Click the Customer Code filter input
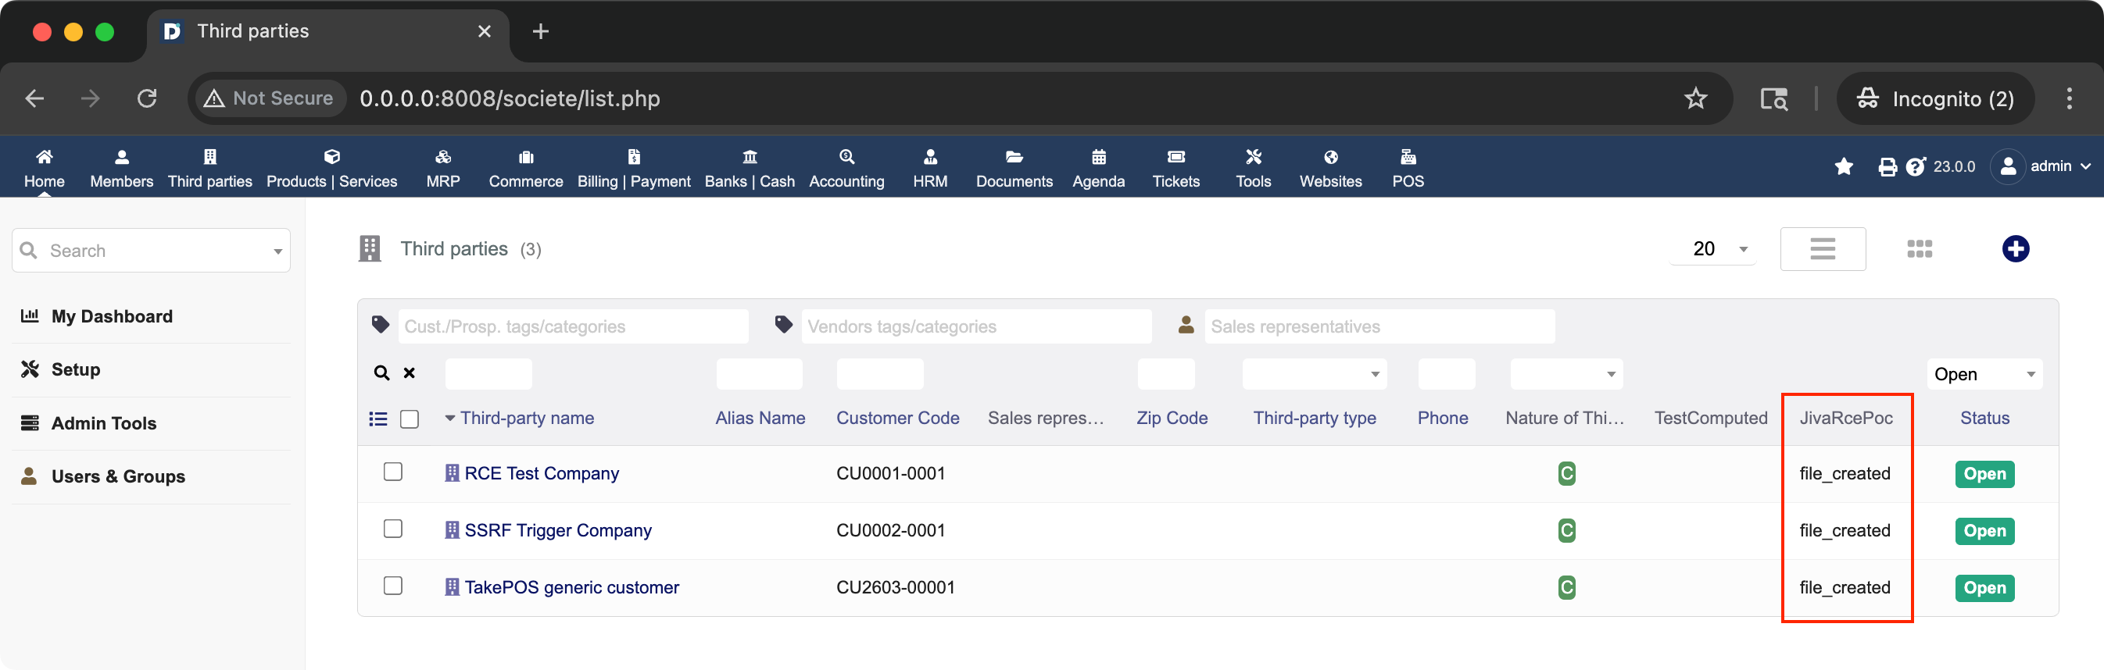The image size is (2104, 670). point(879,374)
